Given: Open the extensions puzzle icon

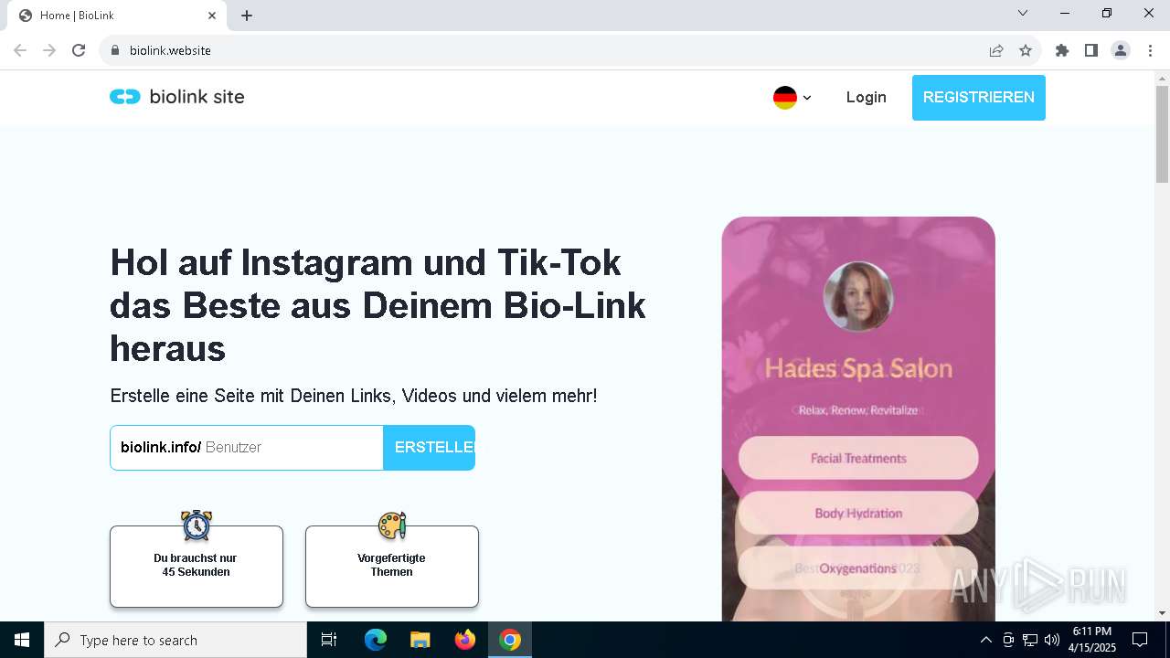Looking at the screenshot, I should click(1062, 50).
